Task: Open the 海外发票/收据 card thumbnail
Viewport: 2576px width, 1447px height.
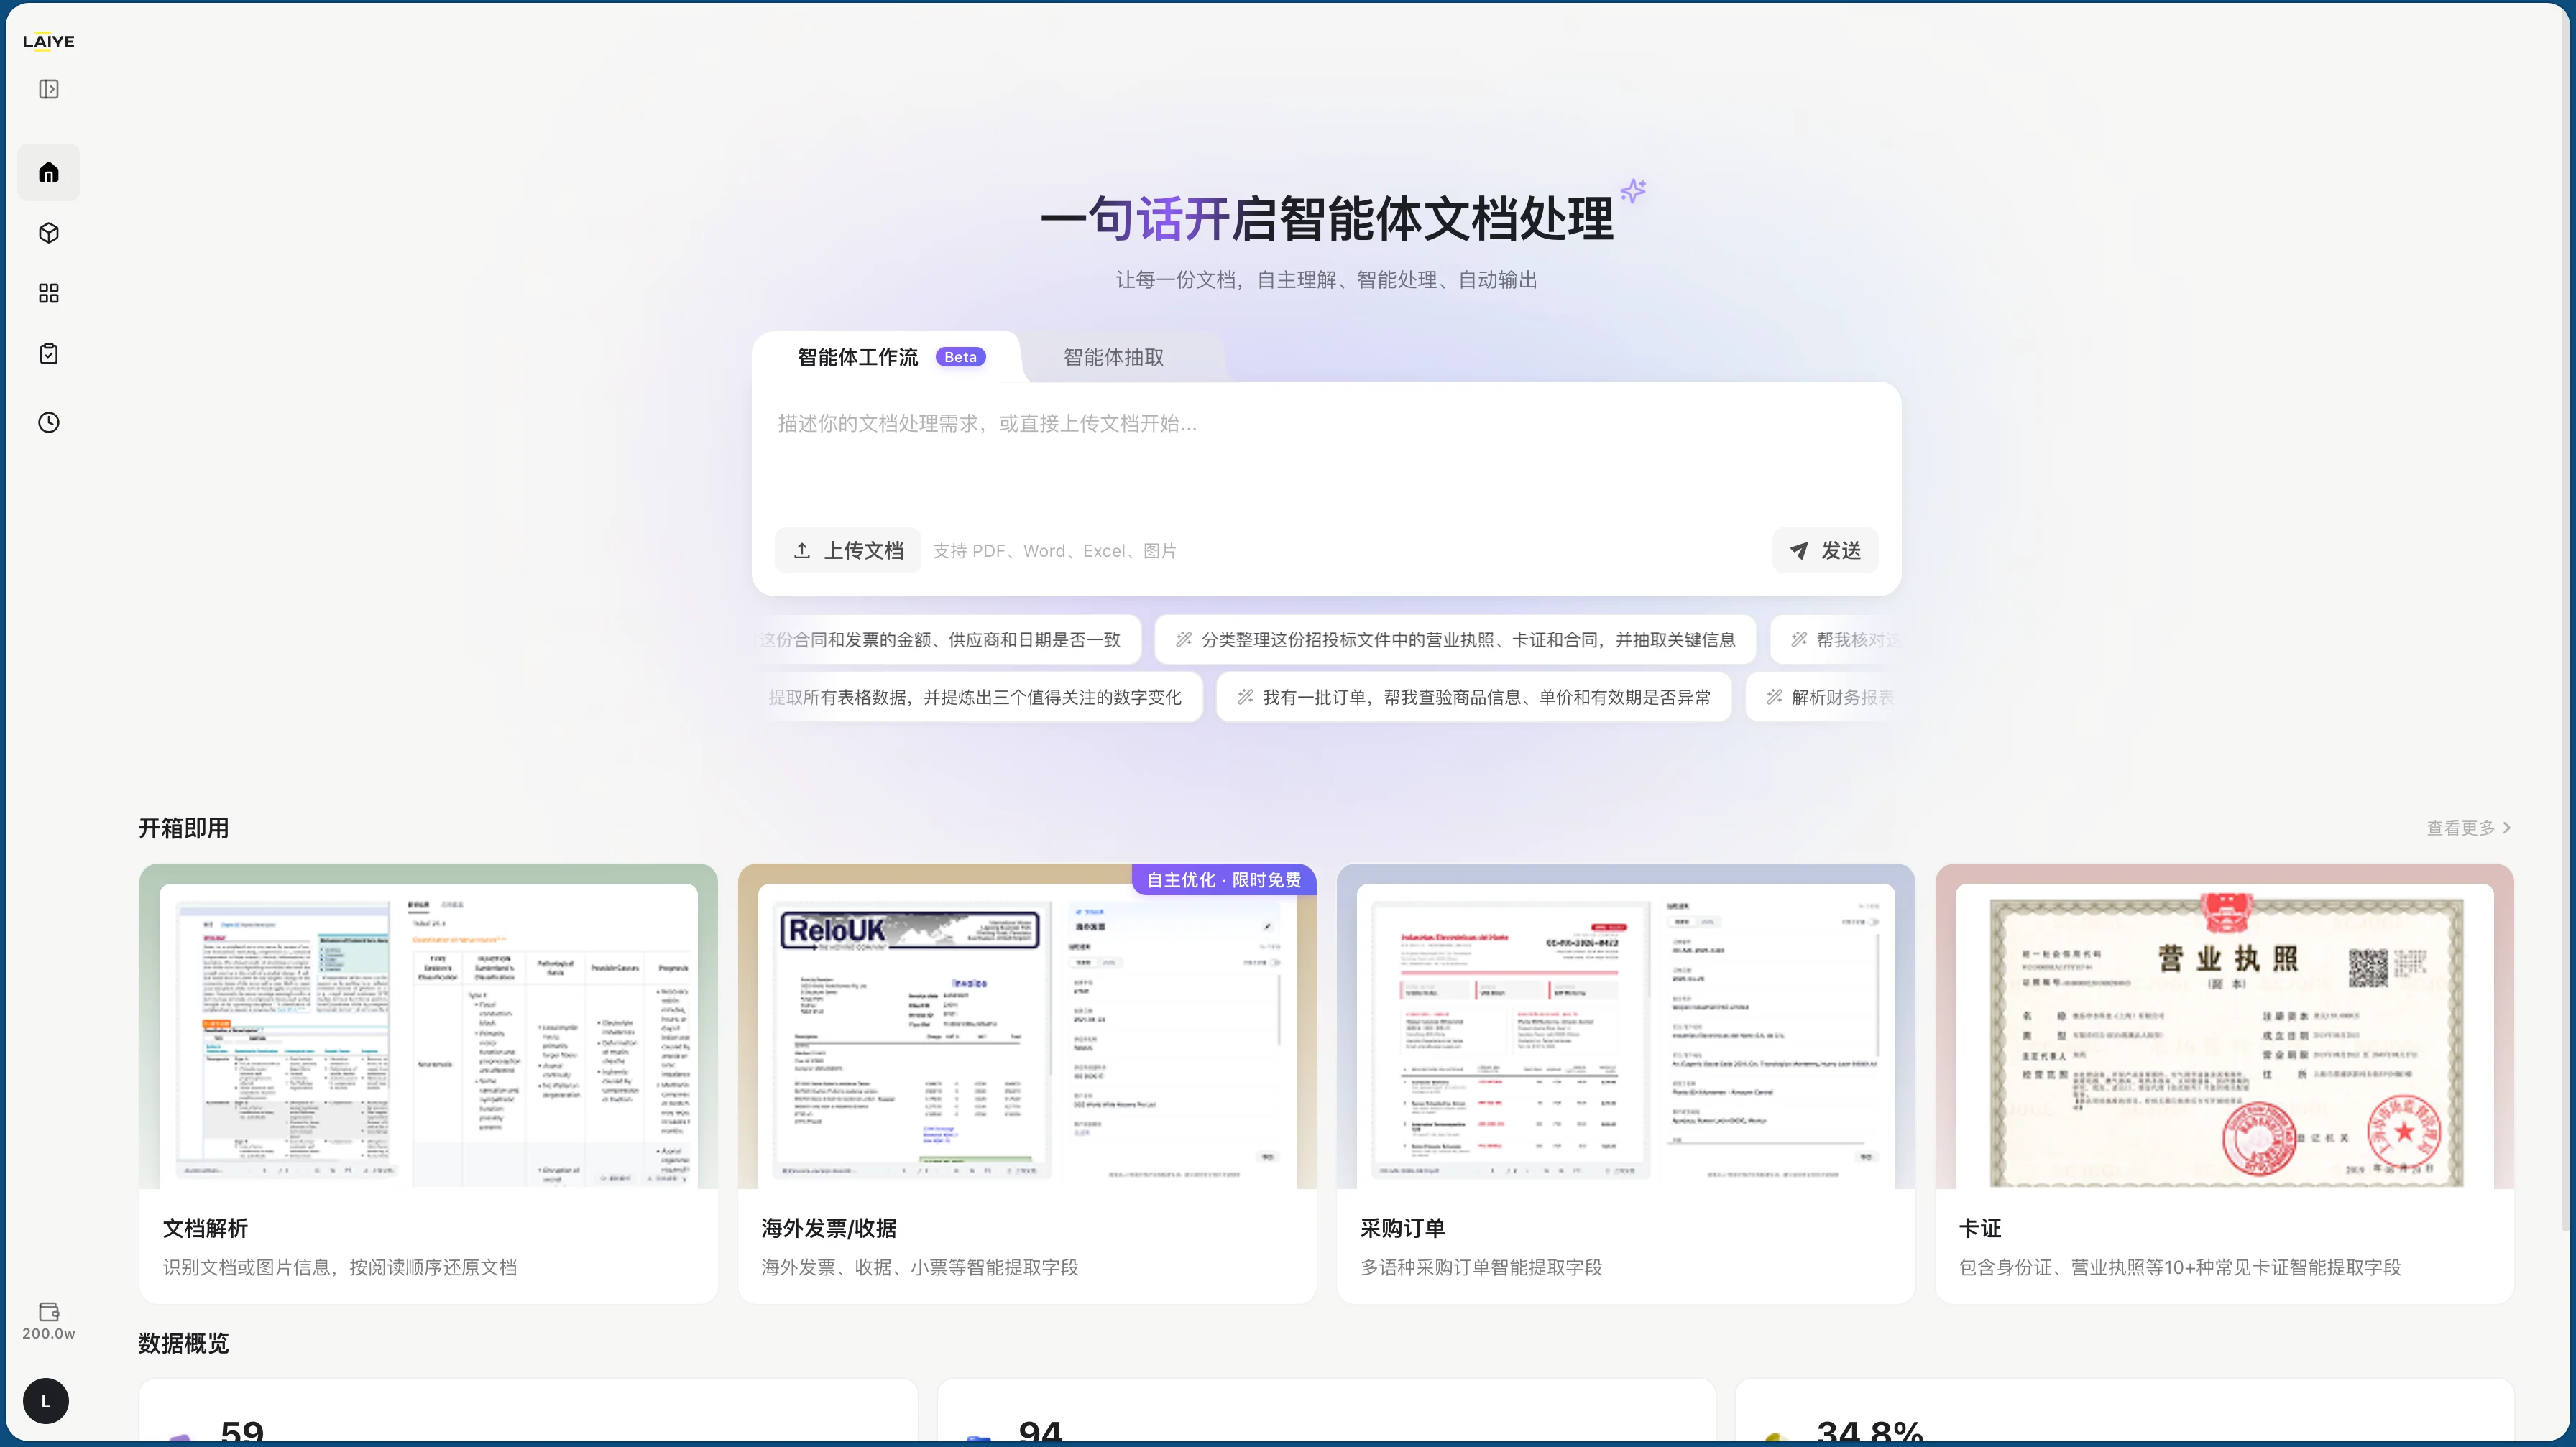Action: pyautogui.click(x=1027, y=1026)
